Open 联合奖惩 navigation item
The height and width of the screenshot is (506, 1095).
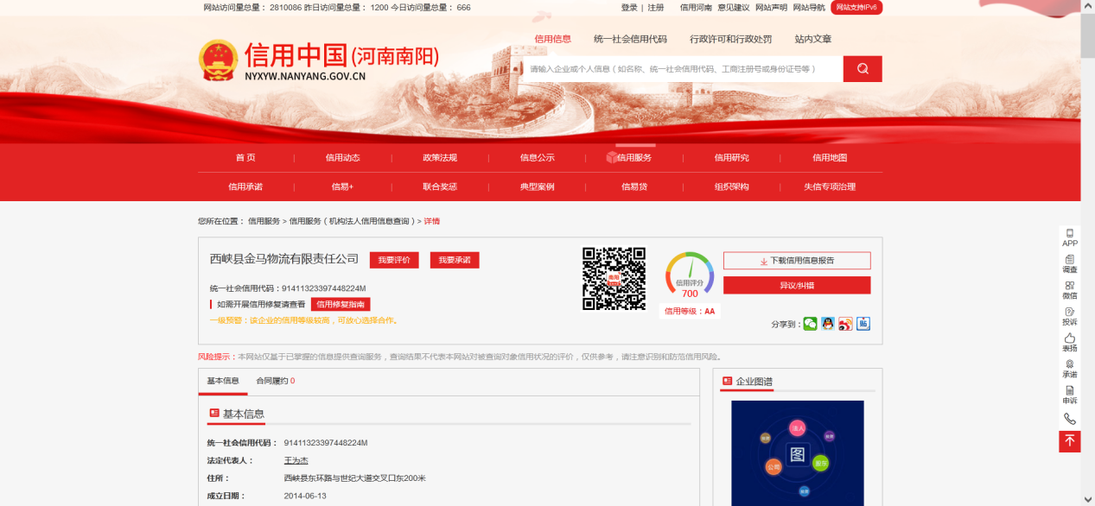(x=440, y=187)
